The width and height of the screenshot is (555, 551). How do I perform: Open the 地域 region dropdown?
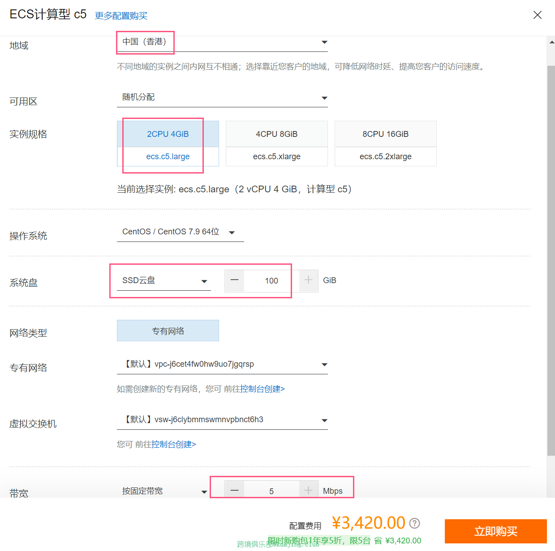pos(222,42)
